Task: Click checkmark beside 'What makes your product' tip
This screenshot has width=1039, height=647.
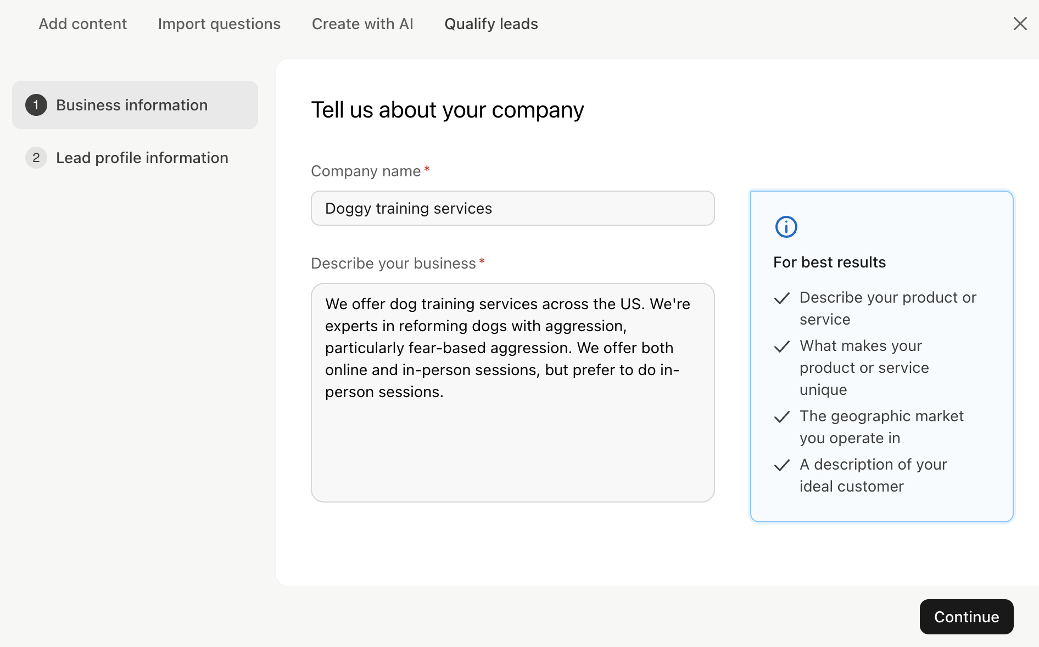Action: [782, 347]
